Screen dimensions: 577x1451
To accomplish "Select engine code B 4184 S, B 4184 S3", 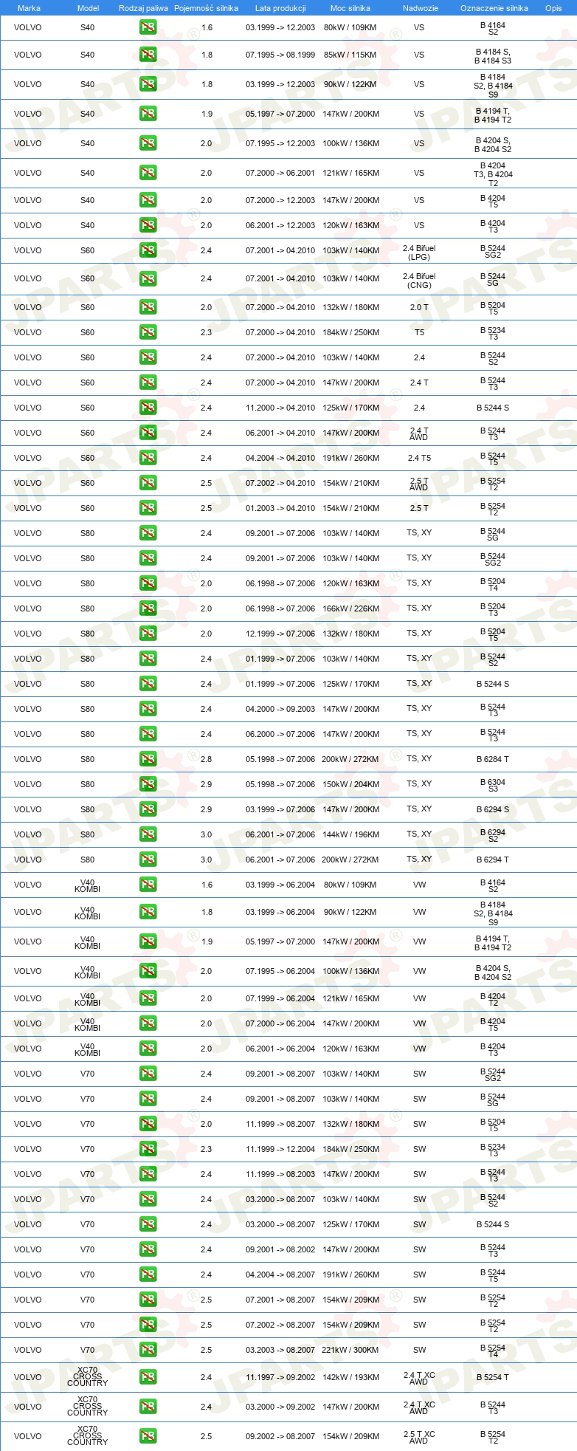I will (x=493, y=56).
